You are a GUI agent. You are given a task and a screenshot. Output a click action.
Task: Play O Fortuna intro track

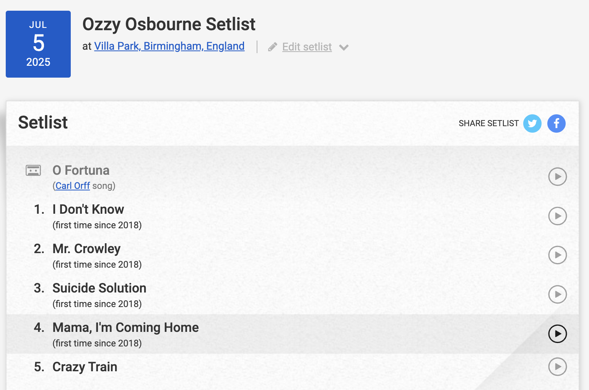[x=558, y=177]
